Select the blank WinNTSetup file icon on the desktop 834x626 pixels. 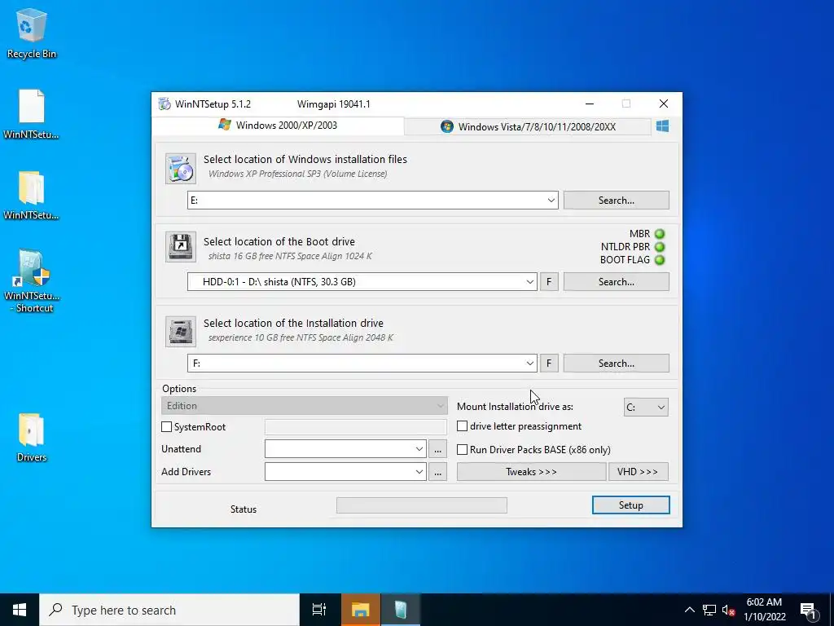click(x=32, y=114)
